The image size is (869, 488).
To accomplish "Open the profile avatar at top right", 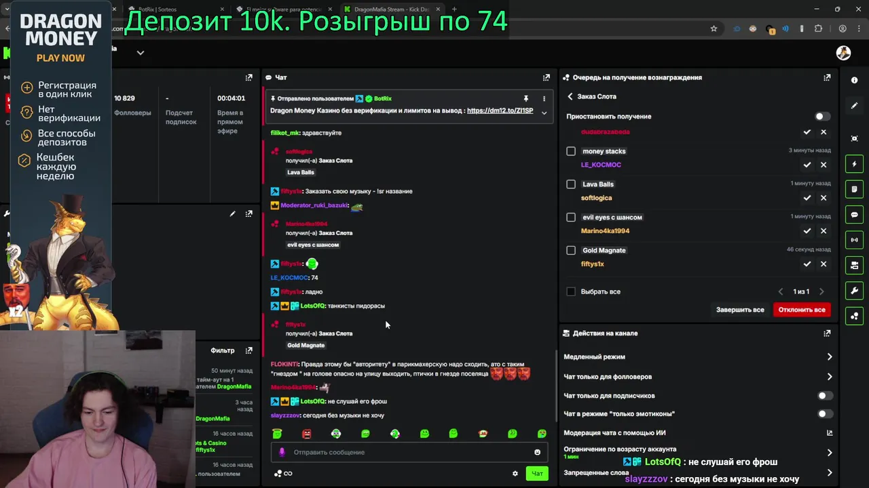I will click(x=843, y=53).
